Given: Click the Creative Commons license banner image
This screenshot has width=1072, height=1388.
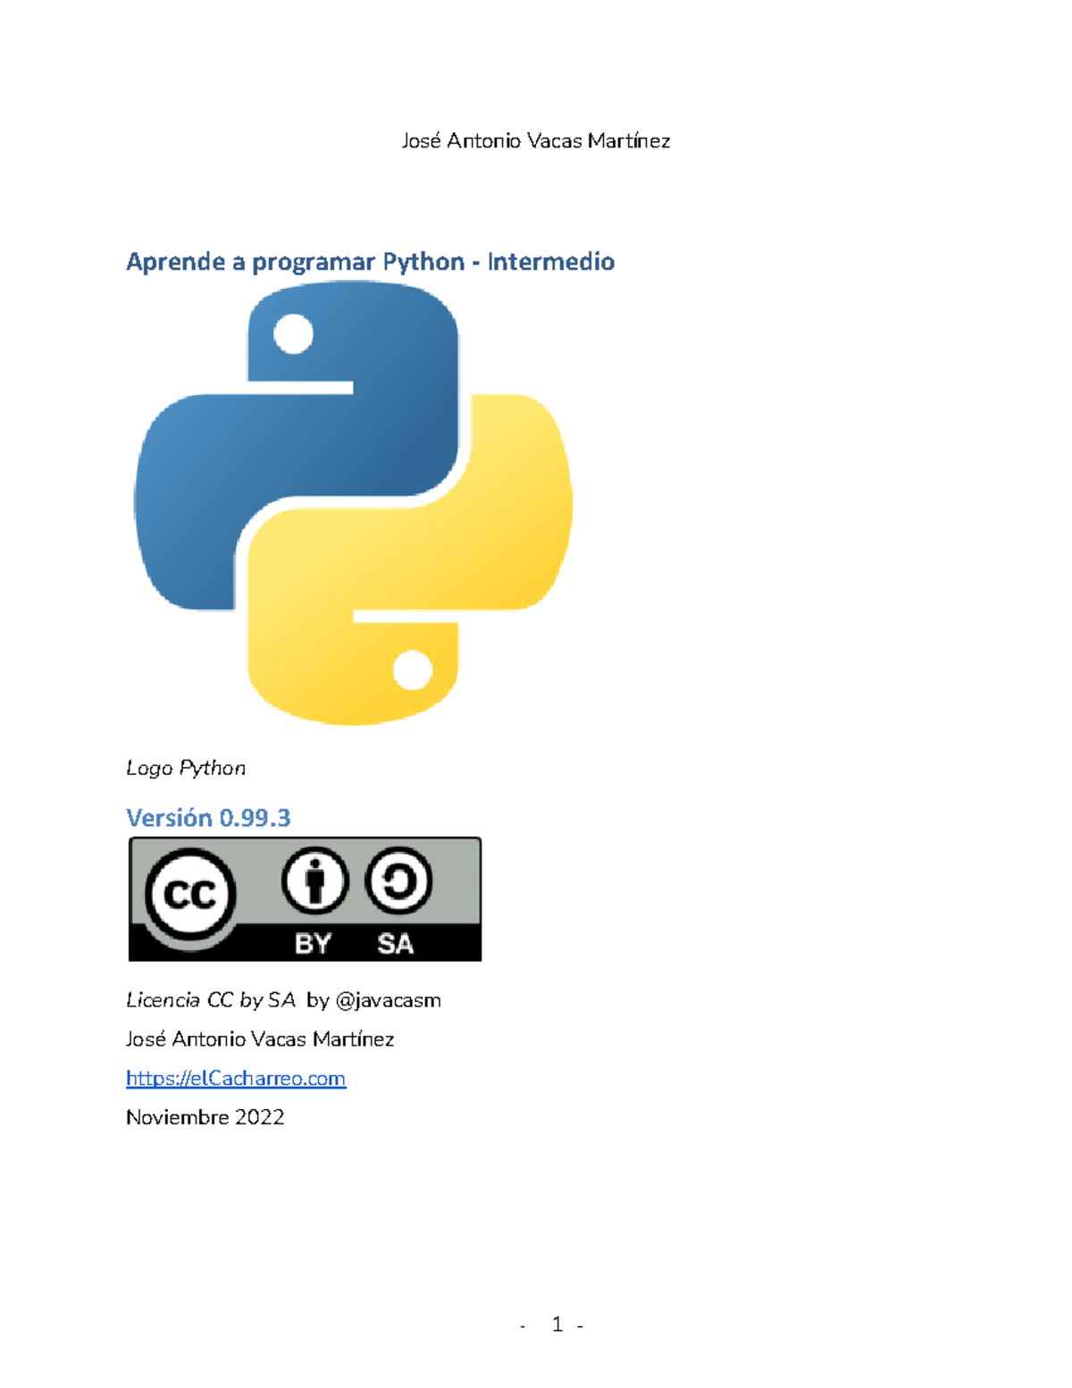Looking at the screenshot, I should point(304,896).
